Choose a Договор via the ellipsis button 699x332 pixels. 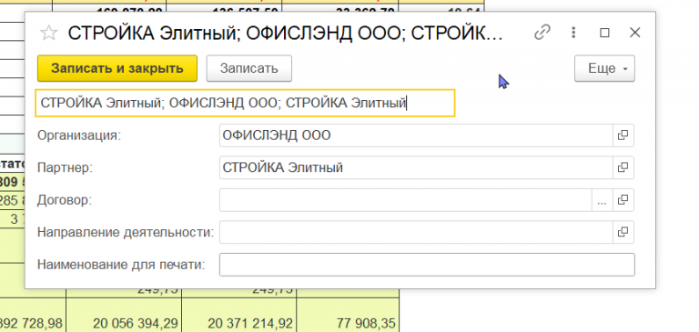602,200
